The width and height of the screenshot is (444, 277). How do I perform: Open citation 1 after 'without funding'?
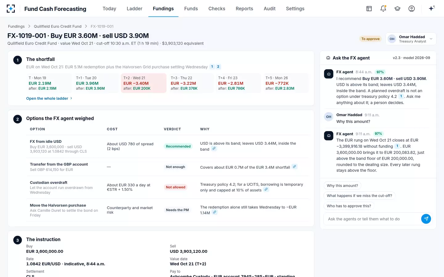click(397, 146)
